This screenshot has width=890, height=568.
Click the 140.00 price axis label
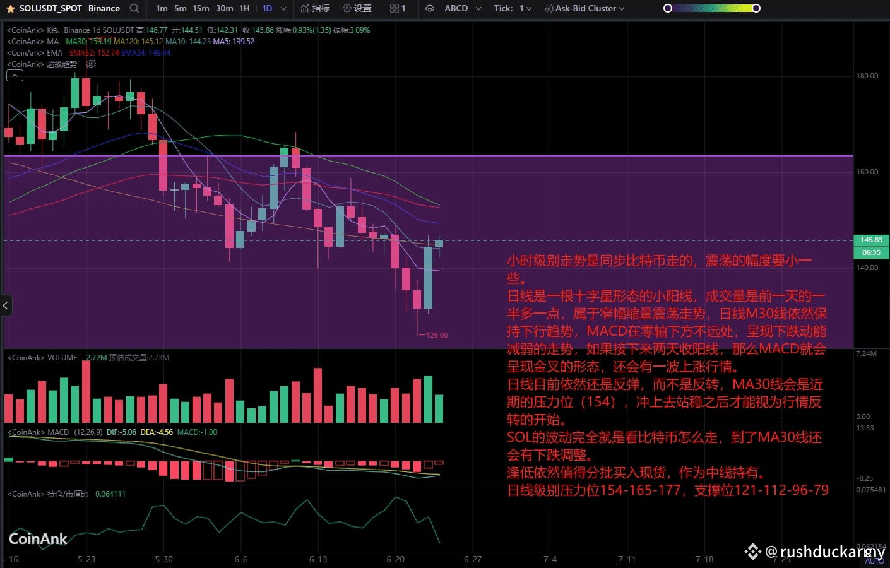(867, 268)
